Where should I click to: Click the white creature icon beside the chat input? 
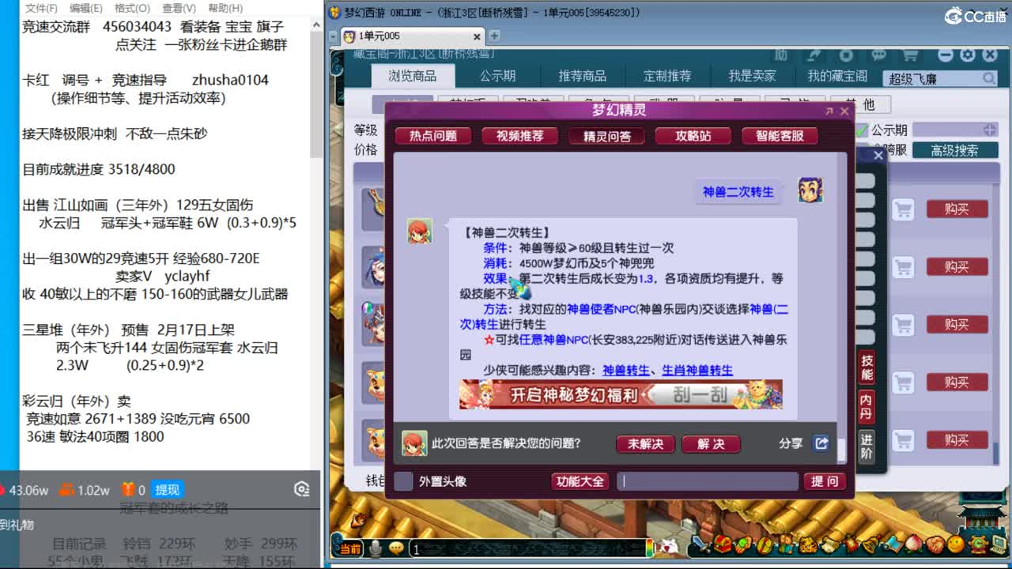(668, 547)
